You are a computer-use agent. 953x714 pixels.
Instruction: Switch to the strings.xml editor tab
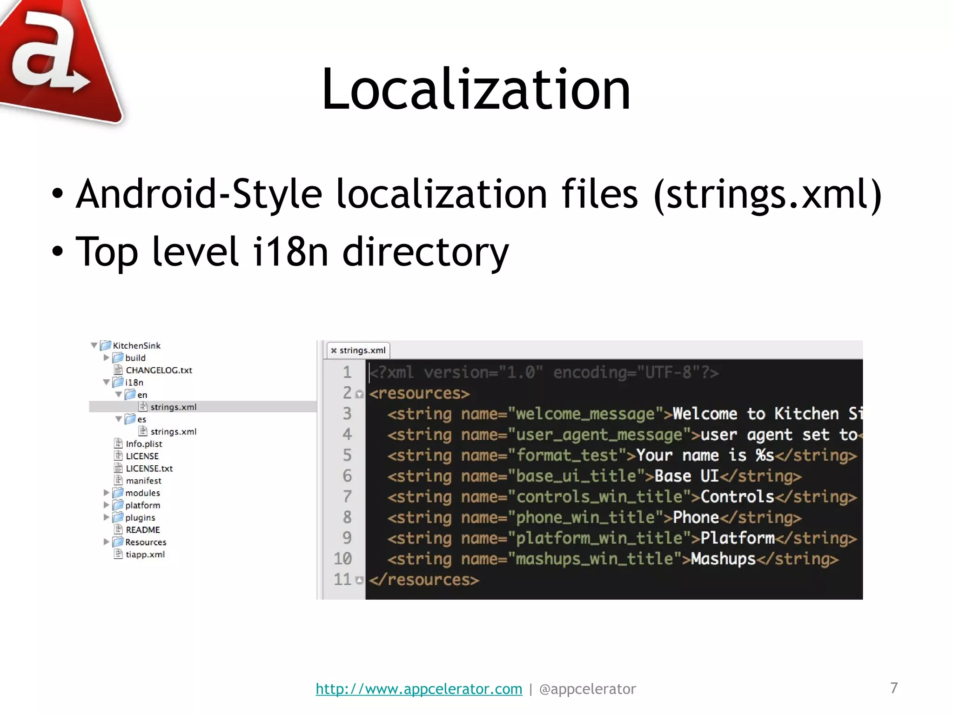(x=359, y=350)
